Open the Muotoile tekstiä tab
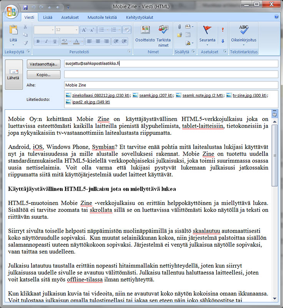Screen dimensions: 283x308 point(102,17)
